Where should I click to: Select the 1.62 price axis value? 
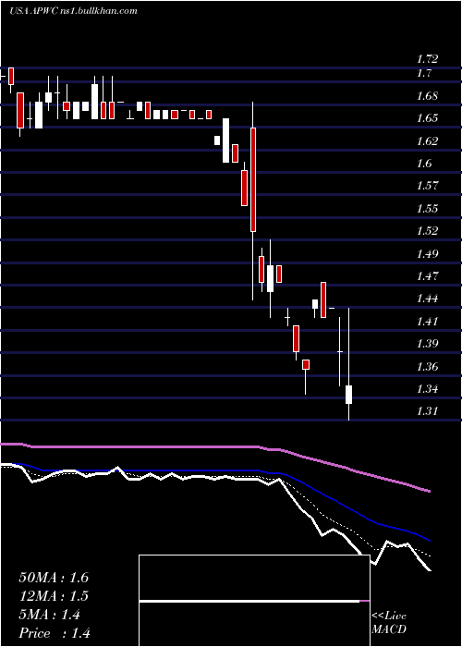[427, 141]
